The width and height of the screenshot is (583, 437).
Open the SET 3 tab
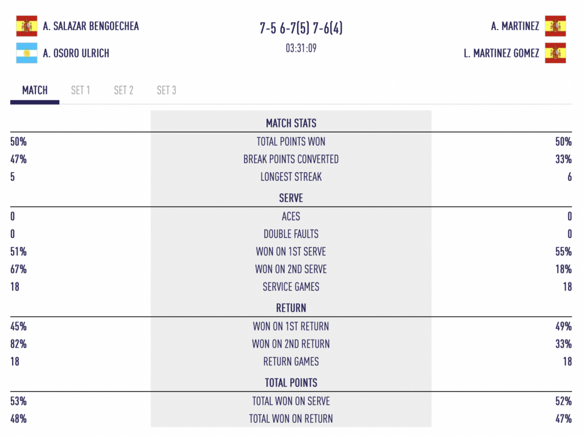pyautogui.click(x=166, y=90)
